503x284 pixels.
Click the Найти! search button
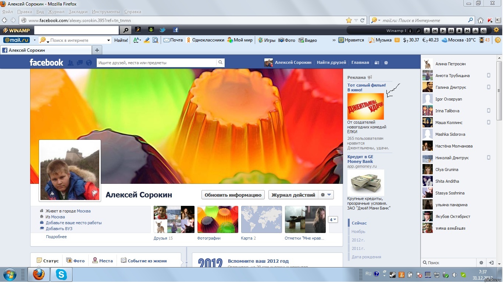[121, 40]
